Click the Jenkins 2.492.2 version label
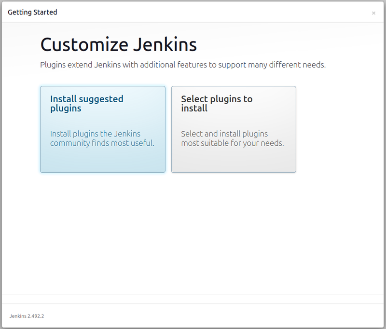386x329 pixels. pos(27,316)
